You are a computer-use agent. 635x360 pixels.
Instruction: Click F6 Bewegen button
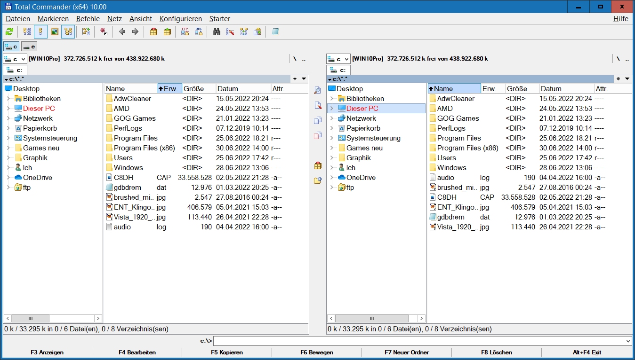pos(317,352)
